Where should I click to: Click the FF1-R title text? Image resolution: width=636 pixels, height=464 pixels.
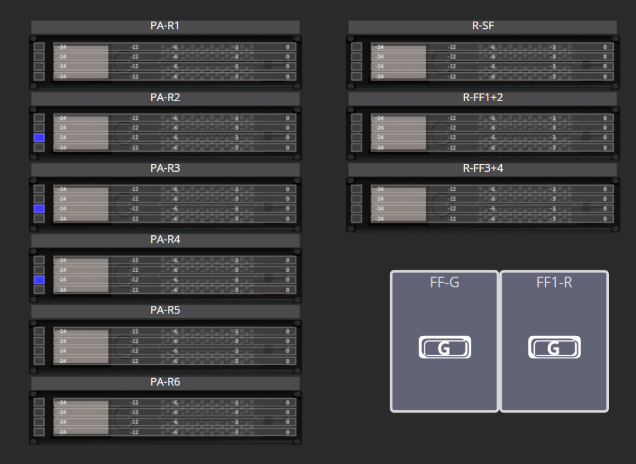coord(554,282)
